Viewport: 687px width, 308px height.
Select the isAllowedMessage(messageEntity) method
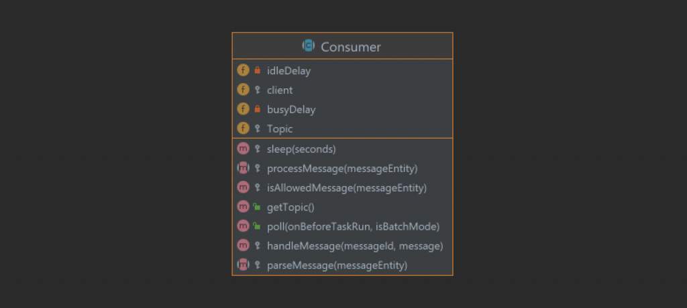tap(342, 187)
